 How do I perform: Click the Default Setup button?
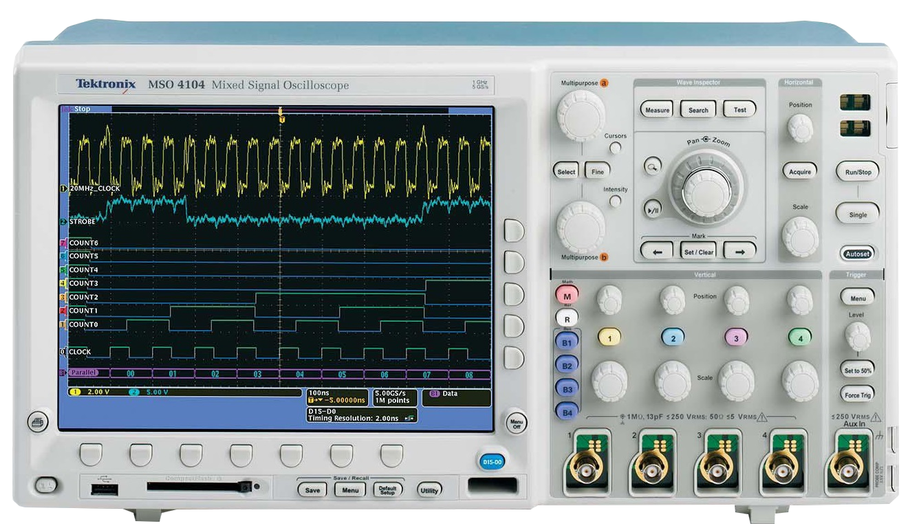point(388,490)
